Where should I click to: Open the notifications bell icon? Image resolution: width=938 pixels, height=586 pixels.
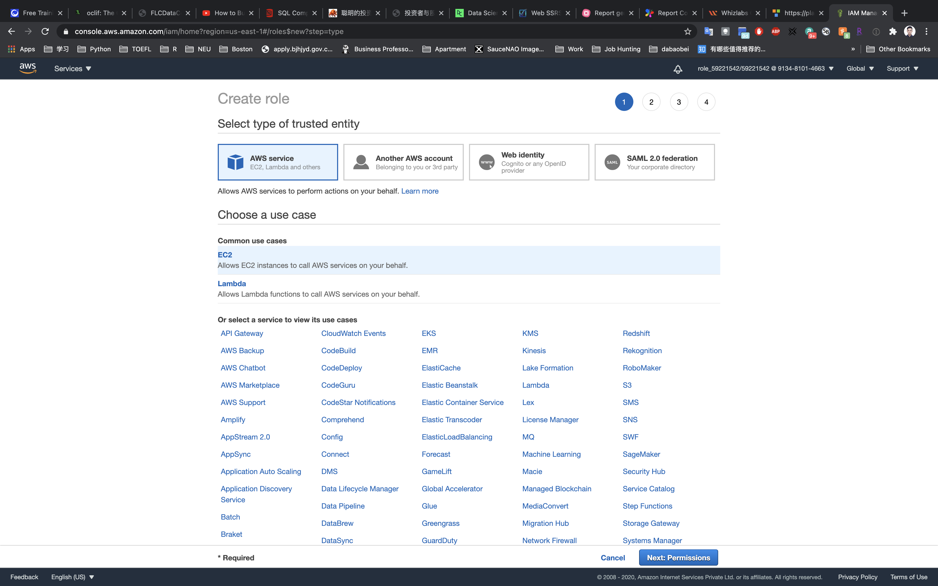(x=678, y=69)
